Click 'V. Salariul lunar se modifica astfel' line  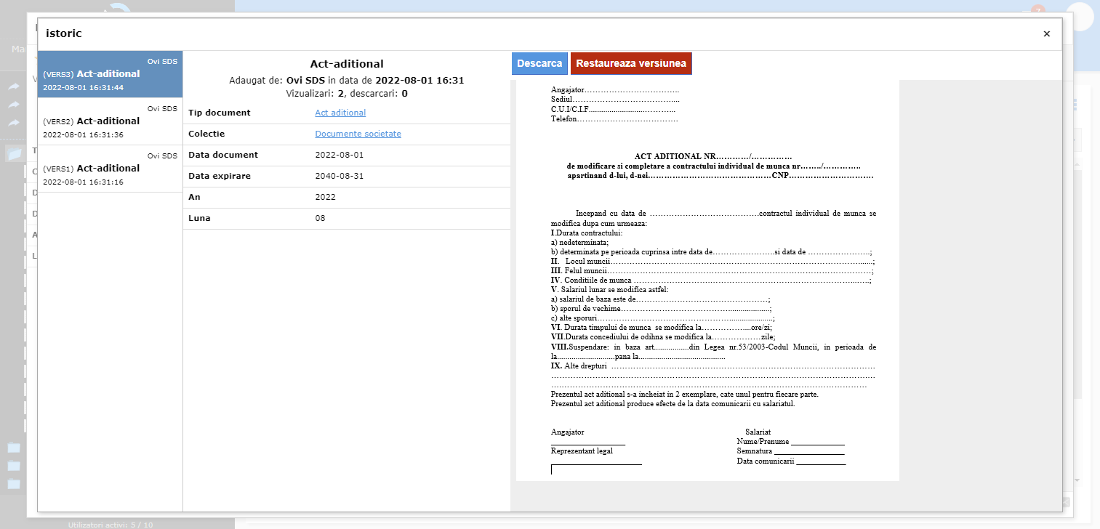click(x=609, y=289)
